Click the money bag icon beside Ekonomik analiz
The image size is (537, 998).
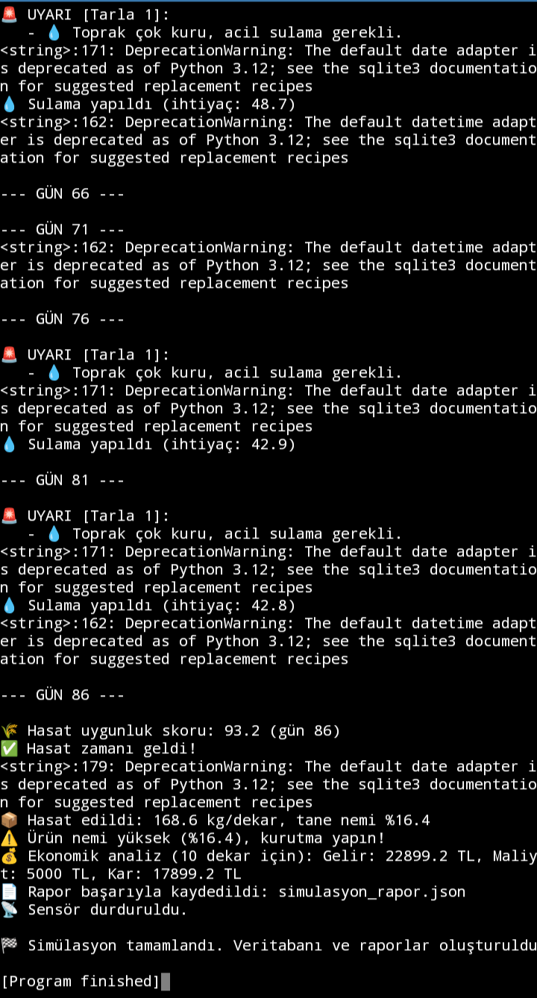coord(9,856)
